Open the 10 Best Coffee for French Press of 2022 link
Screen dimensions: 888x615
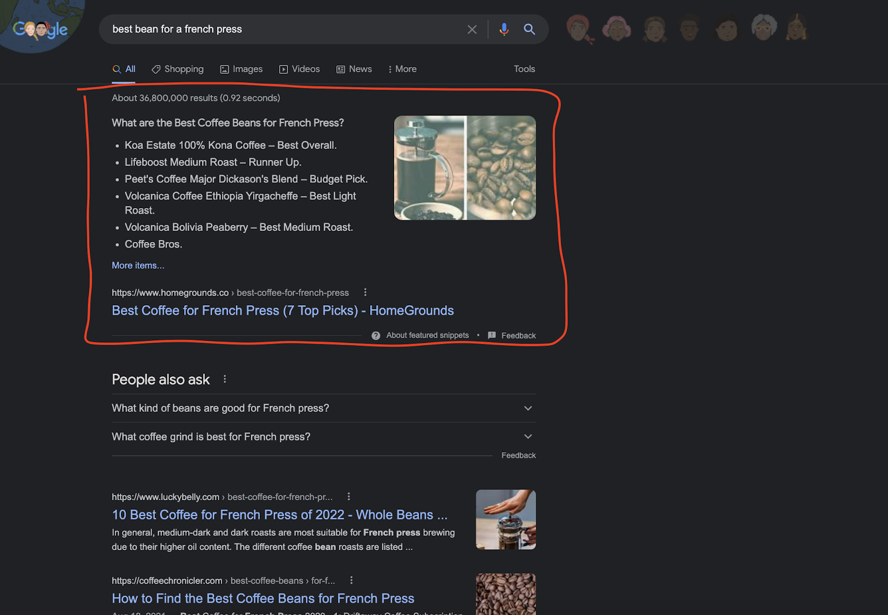280,515
